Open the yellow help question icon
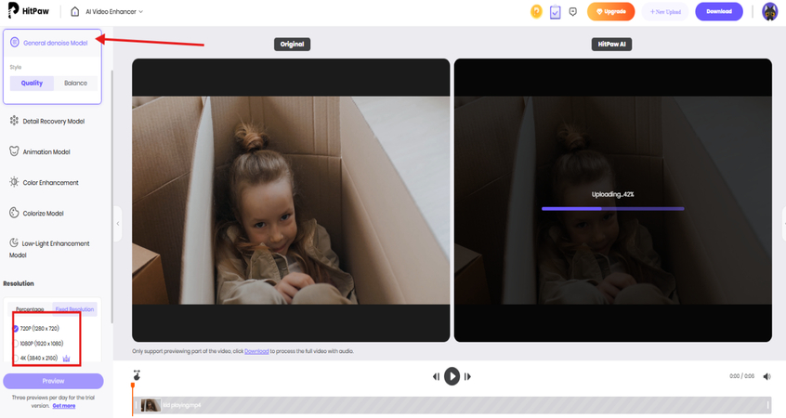Screen dimensions: 786x418 point(536,11)
